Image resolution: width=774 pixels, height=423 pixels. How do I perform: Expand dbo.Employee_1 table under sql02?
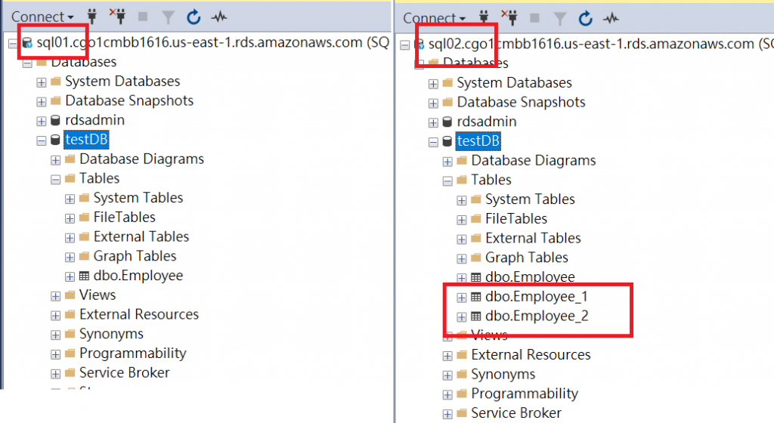pyautogui.click(x=462, y=298)
